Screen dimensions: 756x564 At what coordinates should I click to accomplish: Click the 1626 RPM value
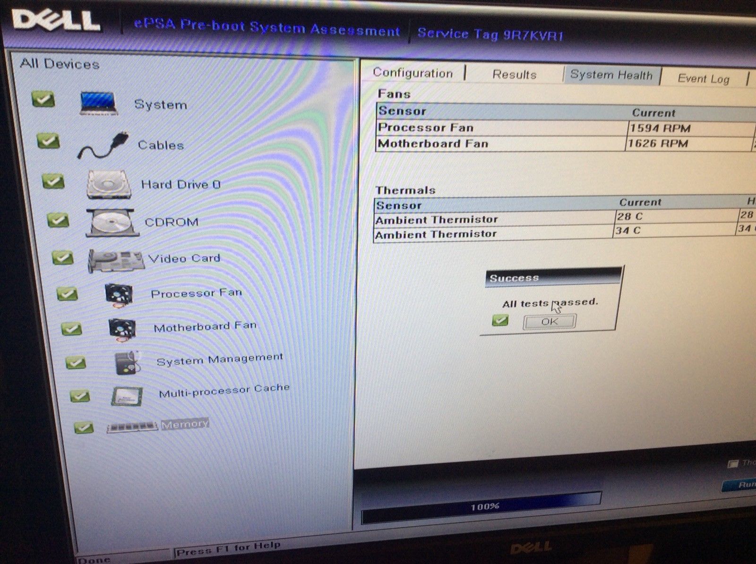pyautogui.click(x=658, y=144)
